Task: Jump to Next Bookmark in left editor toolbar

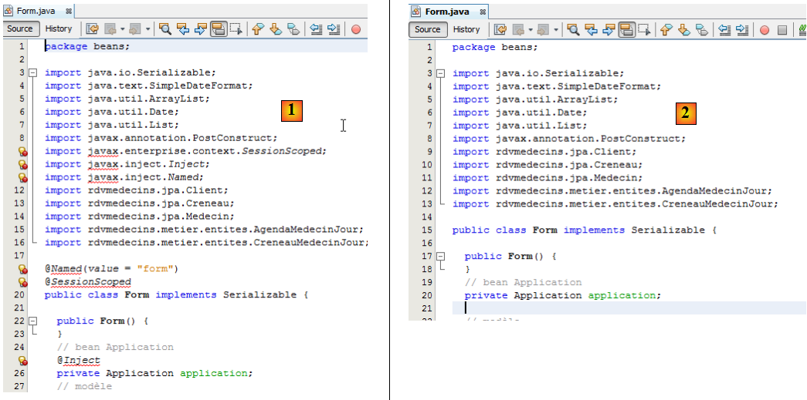Action: tap(276, 29)
